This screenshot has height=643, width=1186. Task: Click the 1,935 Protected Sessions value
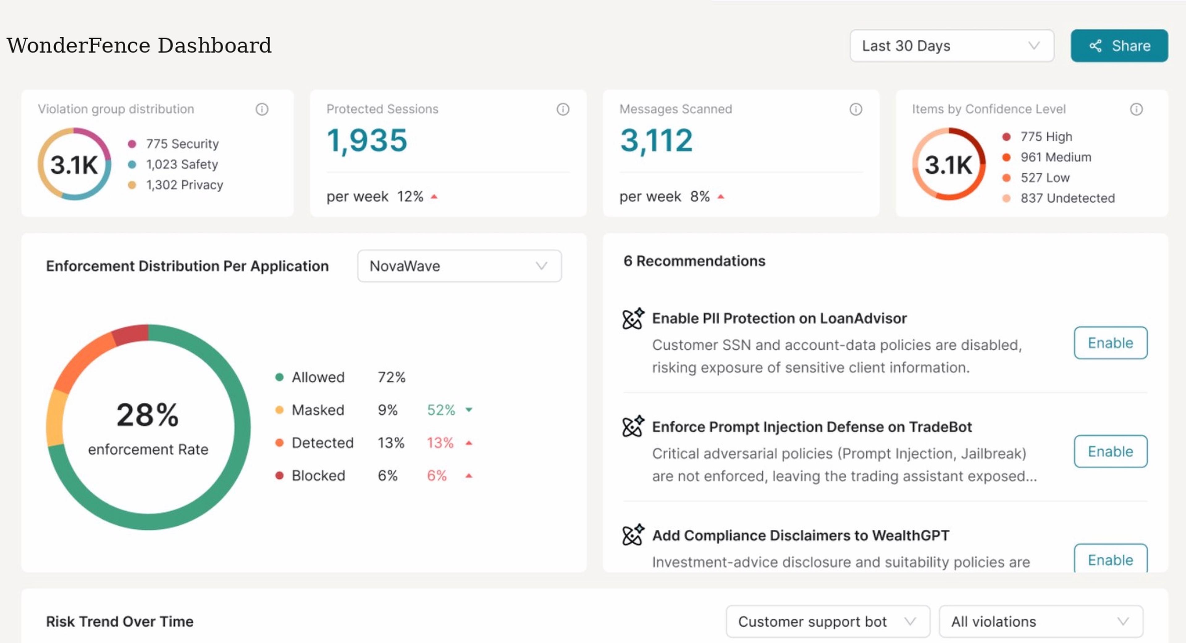tap(367, 141)
